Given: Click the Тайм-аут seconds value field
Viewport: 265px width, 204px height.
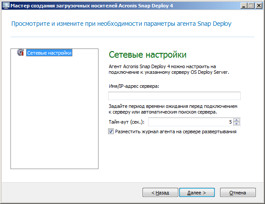Looking at the screenshot, I should [190, 122].
